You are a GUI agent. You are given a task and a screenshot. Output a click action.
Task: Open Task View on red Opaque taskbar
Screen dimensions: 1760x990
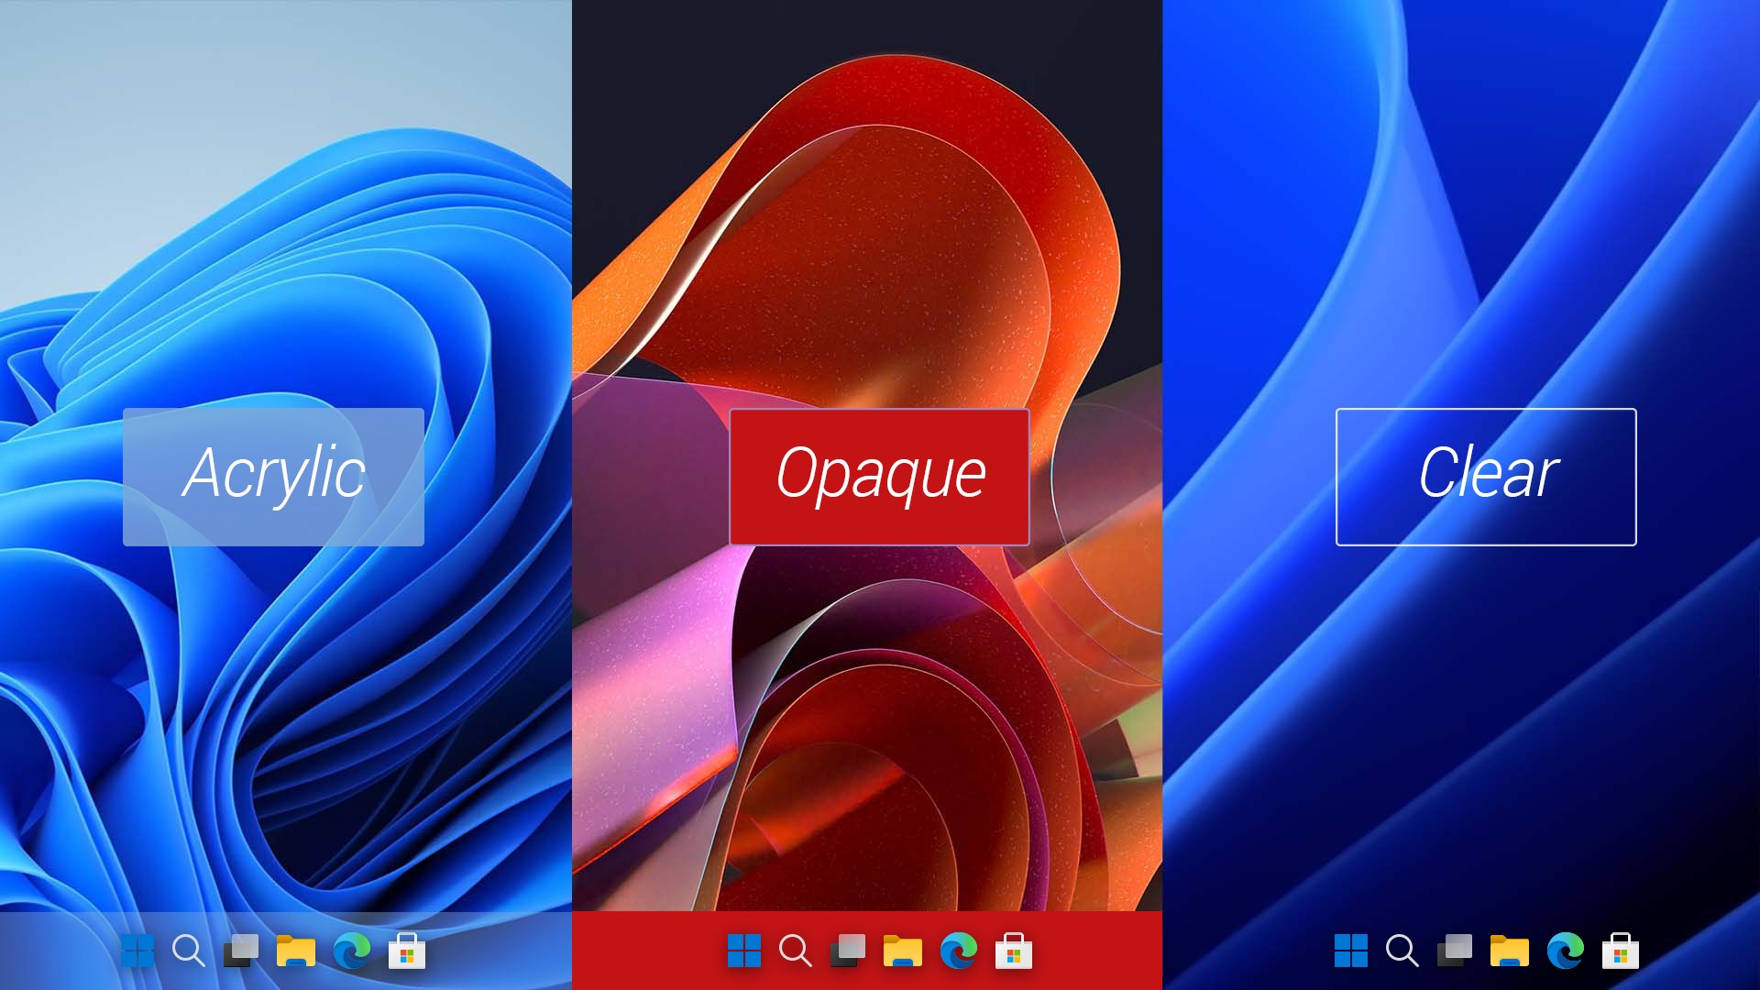coord(848,951)
